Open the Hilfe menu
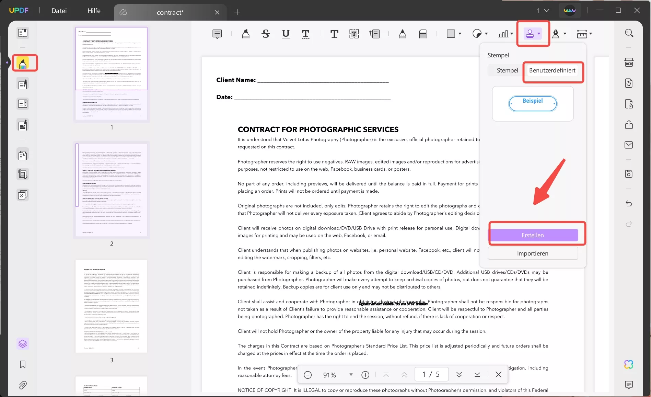Screen dimensions: 651x397 (x=94, y=11)
